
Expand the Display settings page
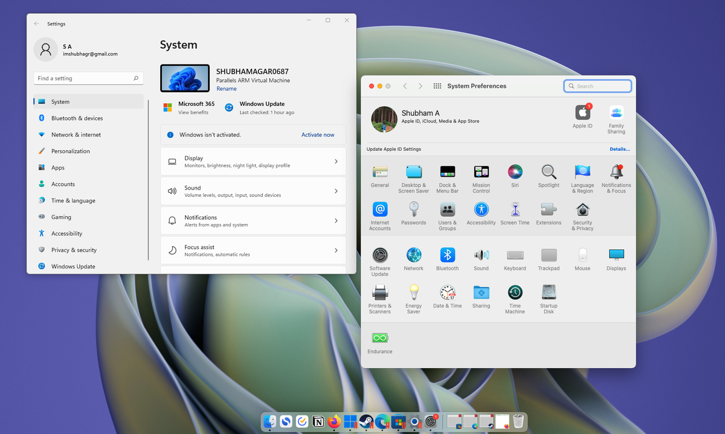(253, 161)
